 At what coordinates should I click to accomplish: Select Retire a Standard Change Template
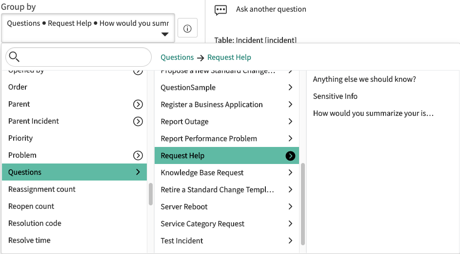pyautogui.click(x=218, y=190)
